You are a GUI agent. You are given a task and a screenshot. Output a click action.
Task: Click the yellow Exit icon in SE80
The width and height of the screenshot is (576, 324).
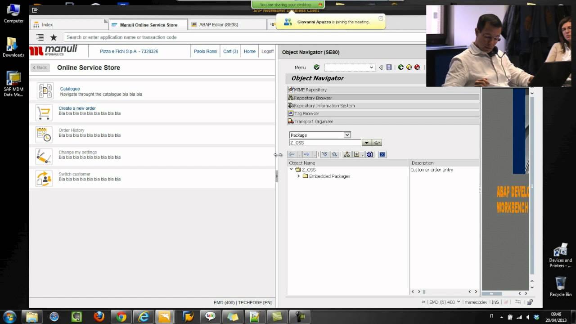click(x=409, y=67)
